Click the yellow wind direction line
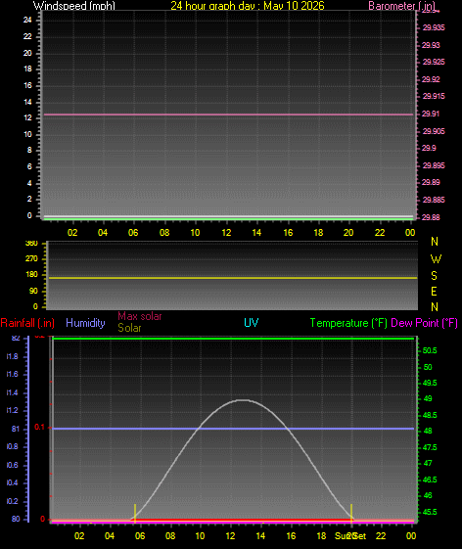This screenshot has height=549, width=462. tap(232, 278)
